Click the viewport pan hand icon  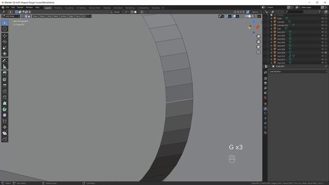coord(258,42)
